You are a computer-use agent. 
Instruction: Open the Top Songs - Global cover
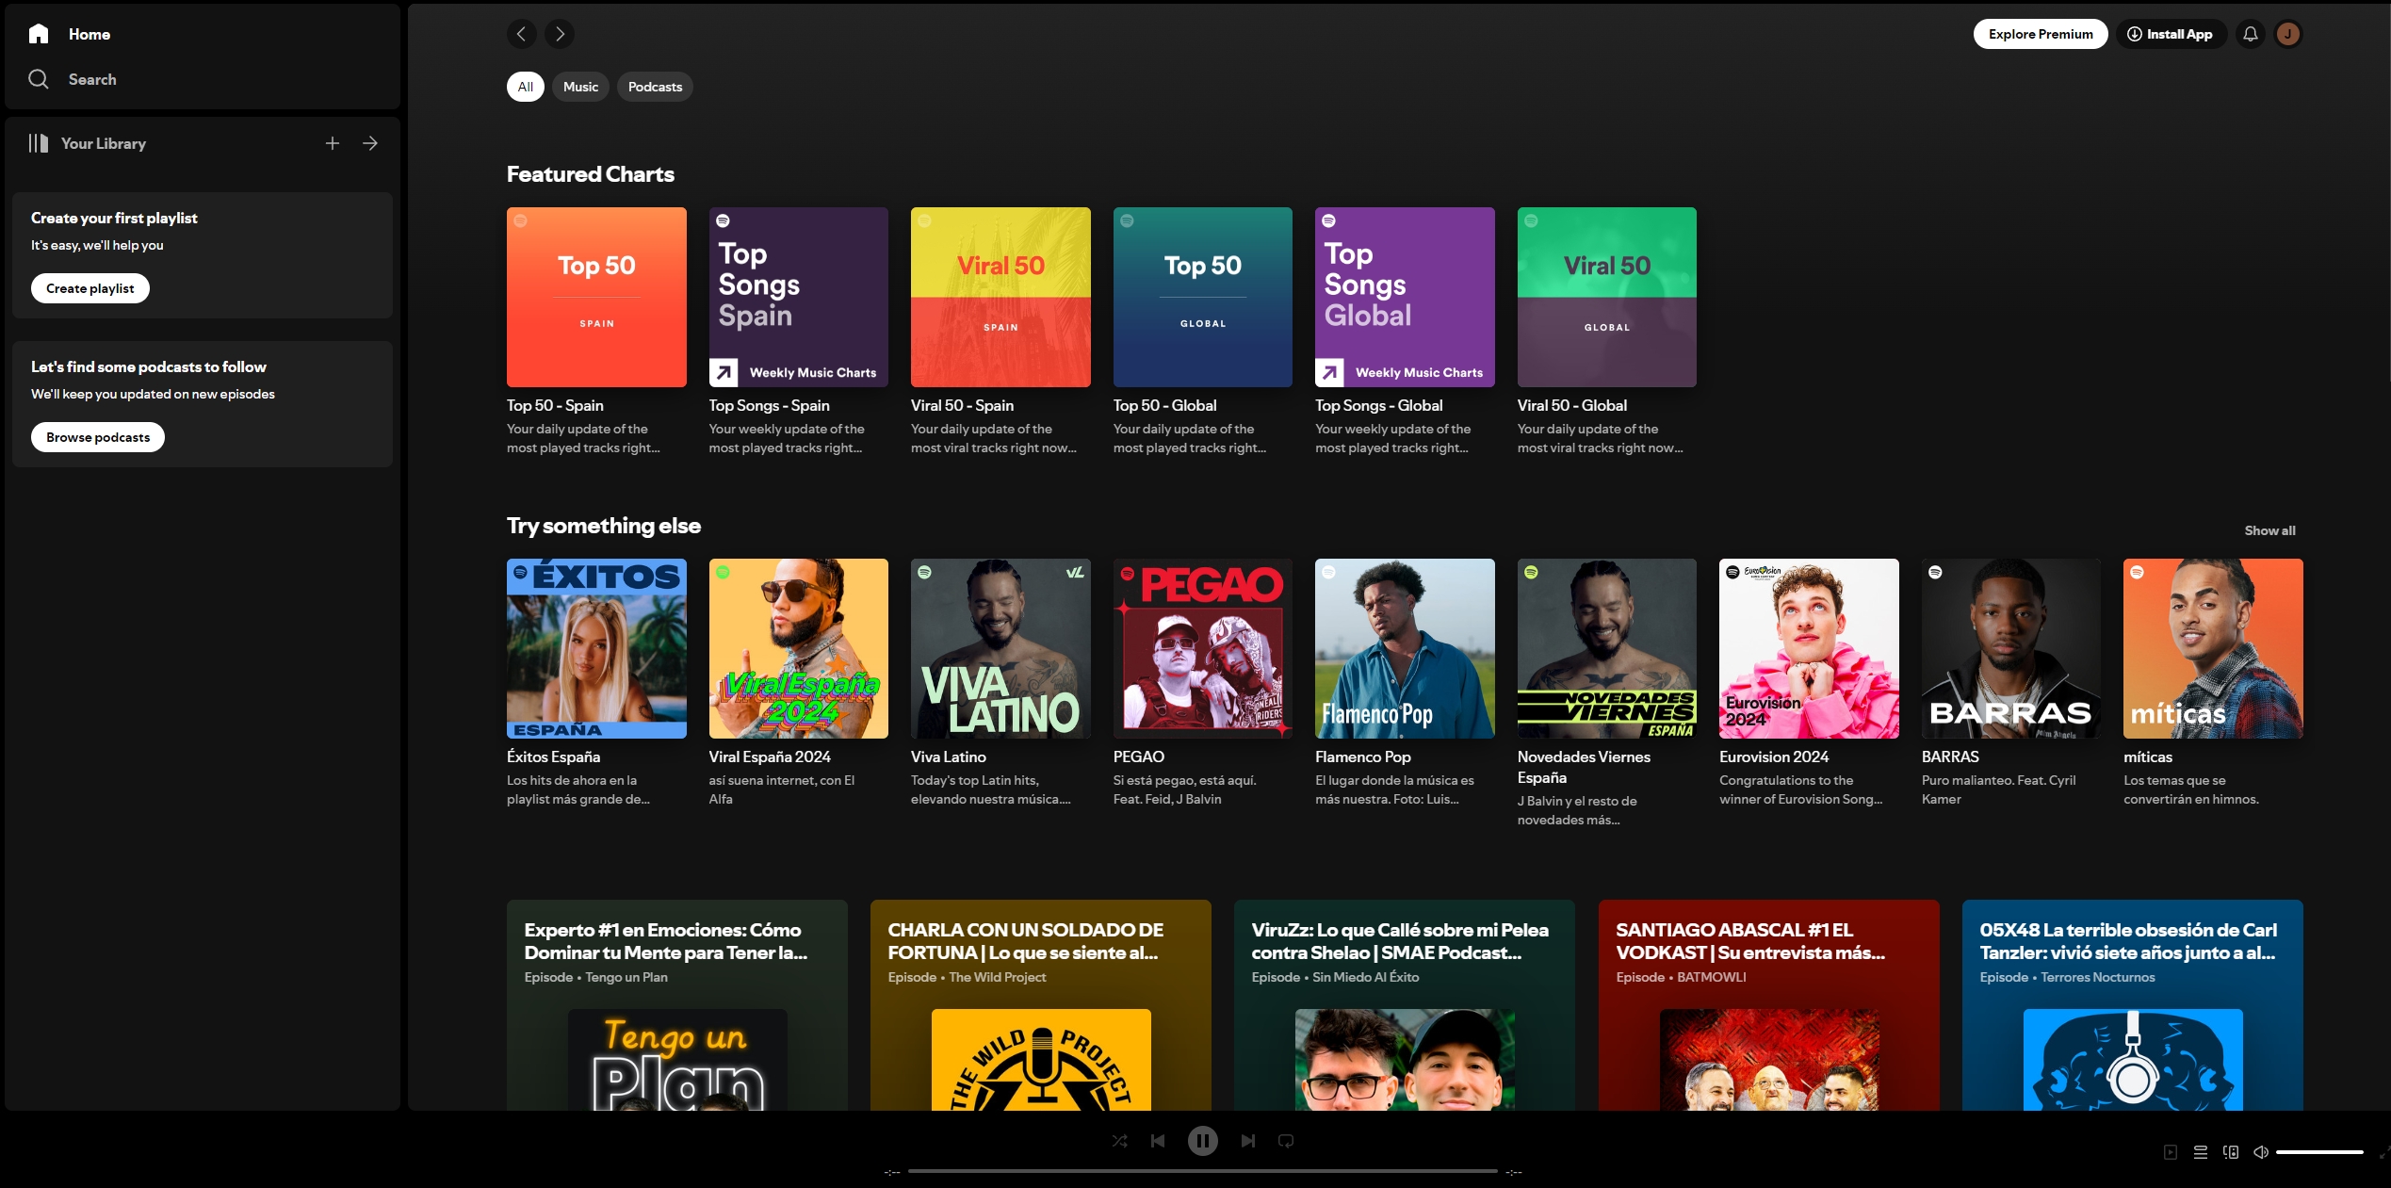pyautogui.click(x=1405, y=297)
